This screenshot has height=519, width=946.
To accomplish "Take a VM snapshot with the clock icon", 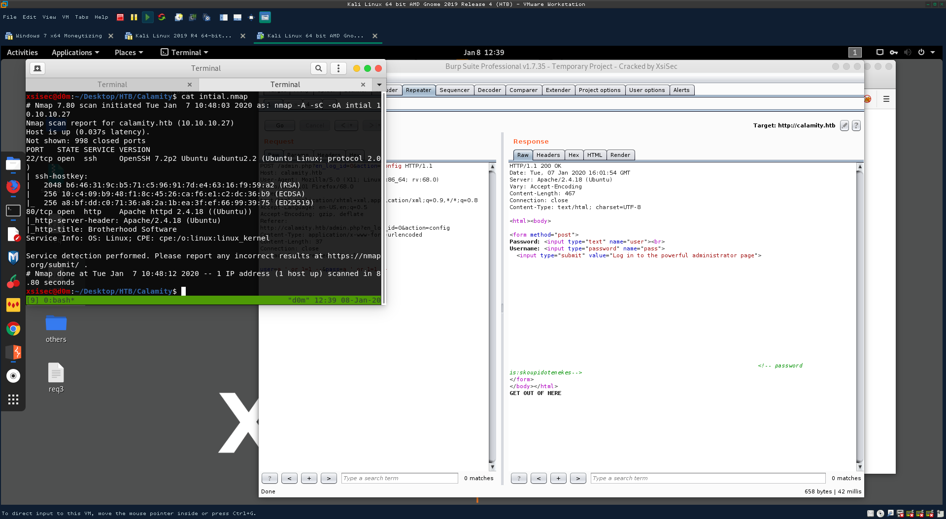I will click(x=179, y=17).
